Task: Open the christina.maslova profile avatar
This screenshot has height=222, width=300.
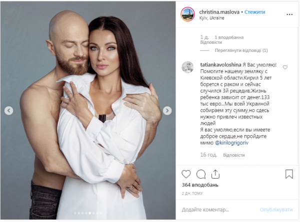Action: coord(187,14)
